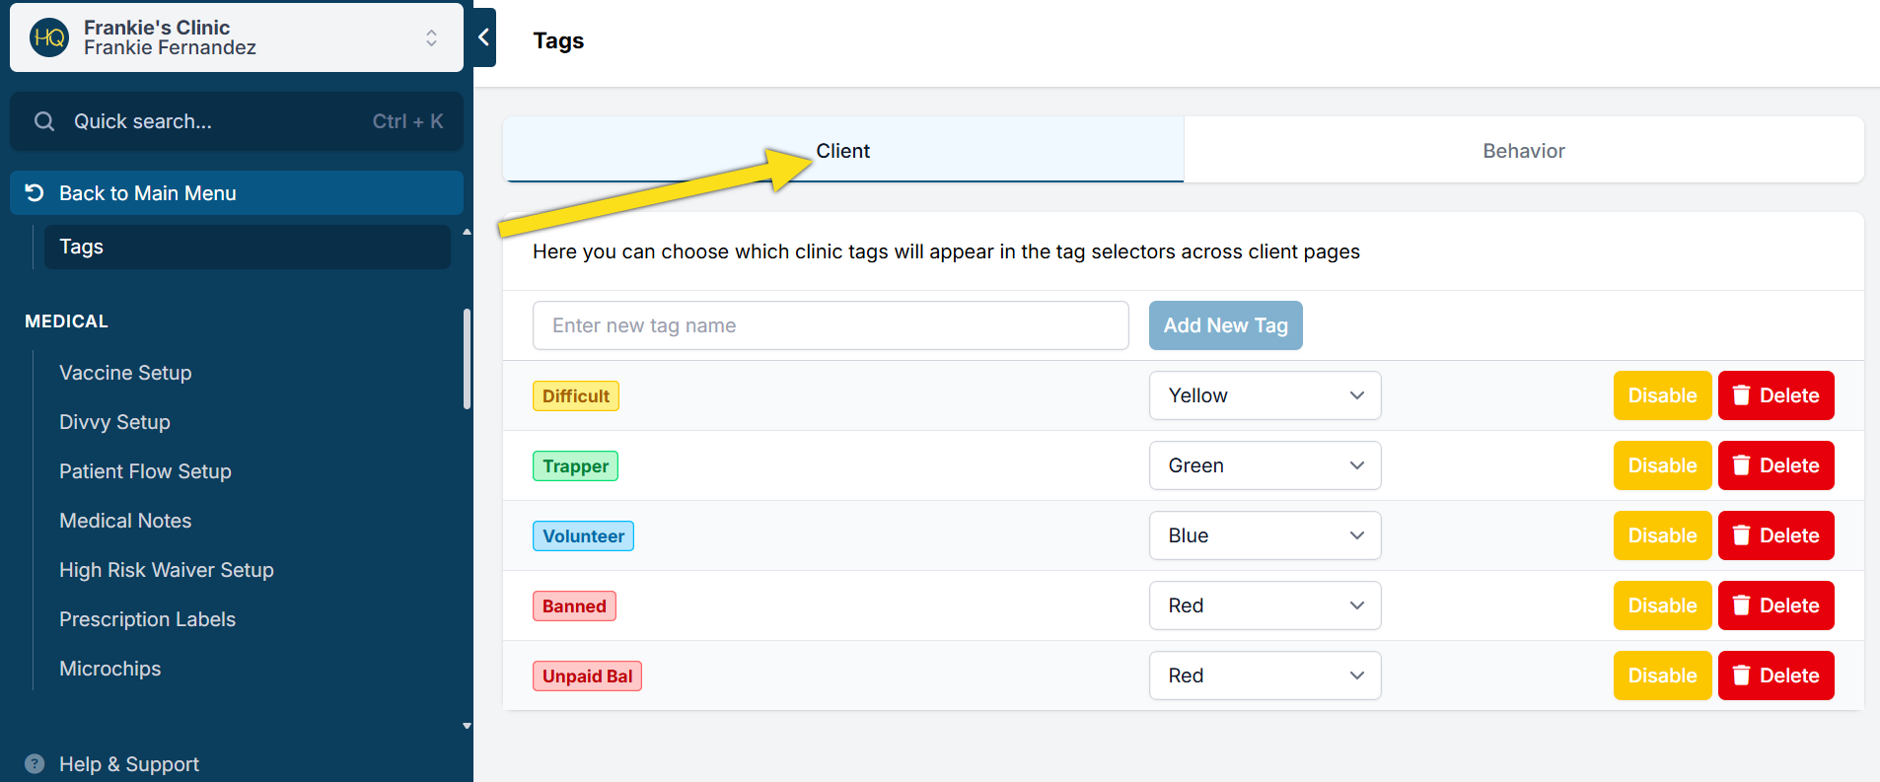
Task: Click the magnifying glass search icon
Action: [x=44, y=121]
